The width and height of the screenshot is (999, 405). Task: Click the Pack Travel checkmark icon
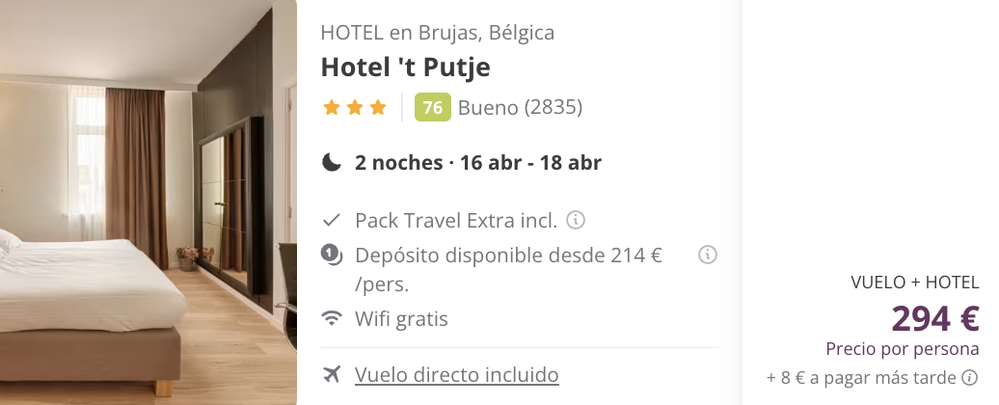(x=332, y=220)
